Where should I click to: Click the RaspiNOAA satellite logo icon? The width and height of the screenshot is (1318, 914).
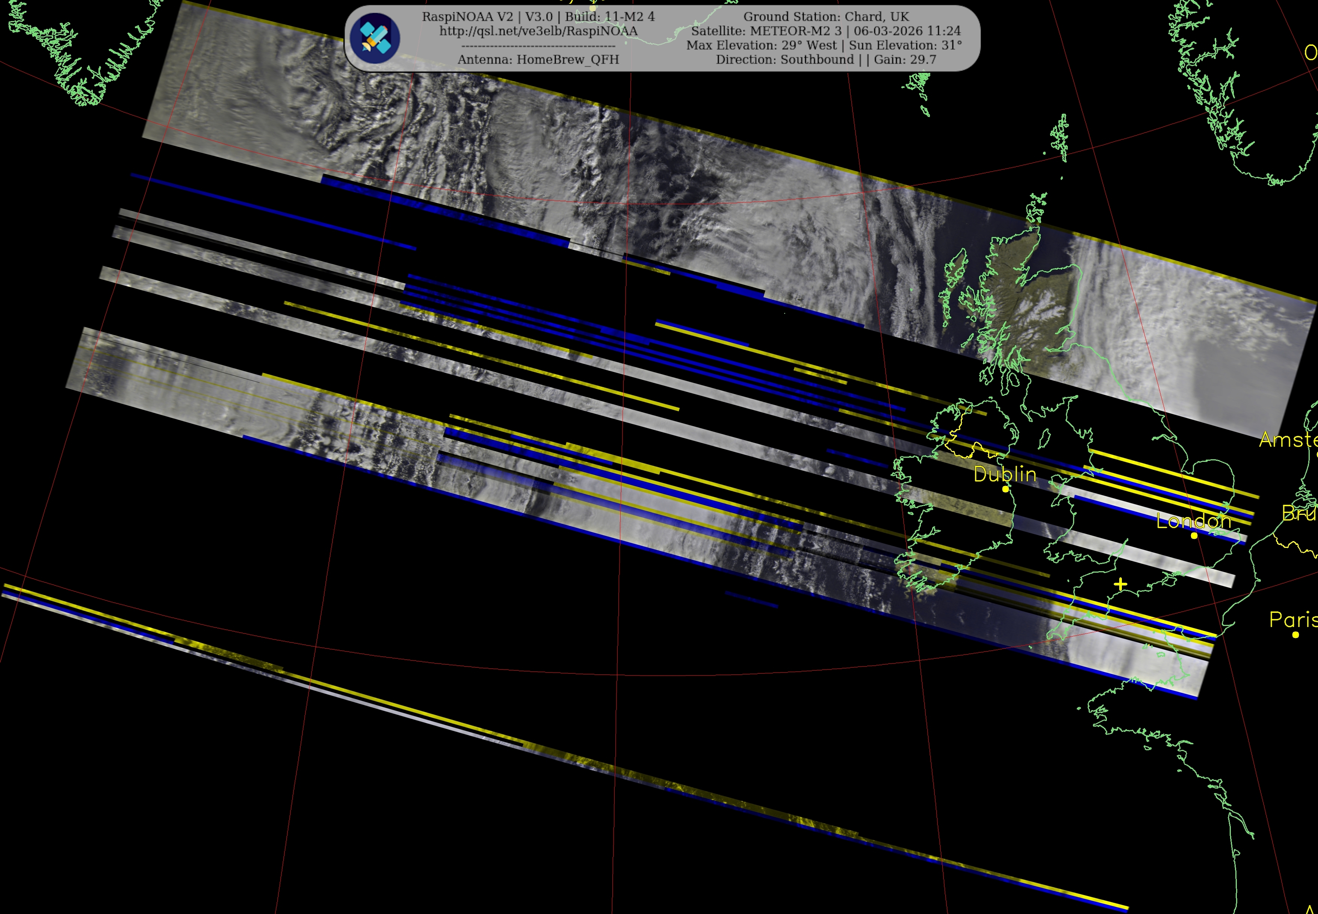pos(375,38)
